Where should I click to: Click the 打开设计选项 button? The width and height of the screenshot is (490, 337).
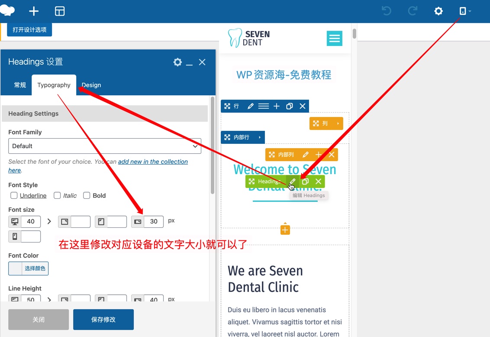point(29,30)
